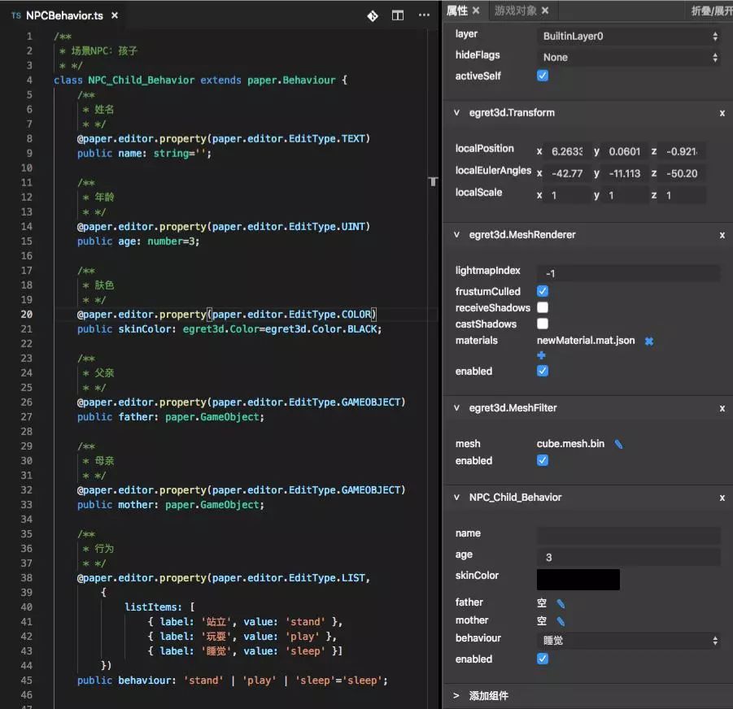Open the source control diff icon
733x709 pixels.
tap(372, 15)
